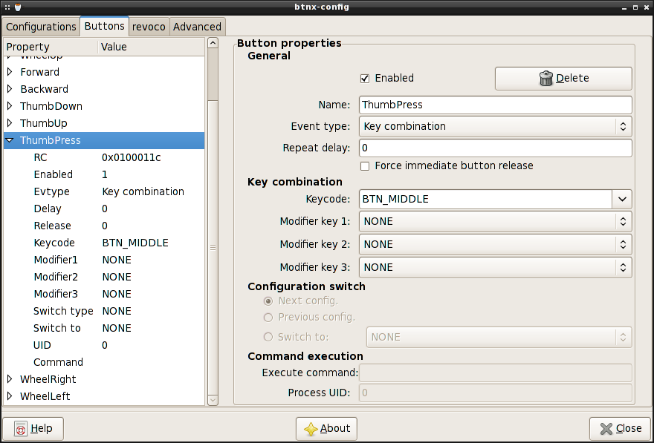Click the lifebuoy icon on Help
654x443 pixels.
tap(21, 428)
